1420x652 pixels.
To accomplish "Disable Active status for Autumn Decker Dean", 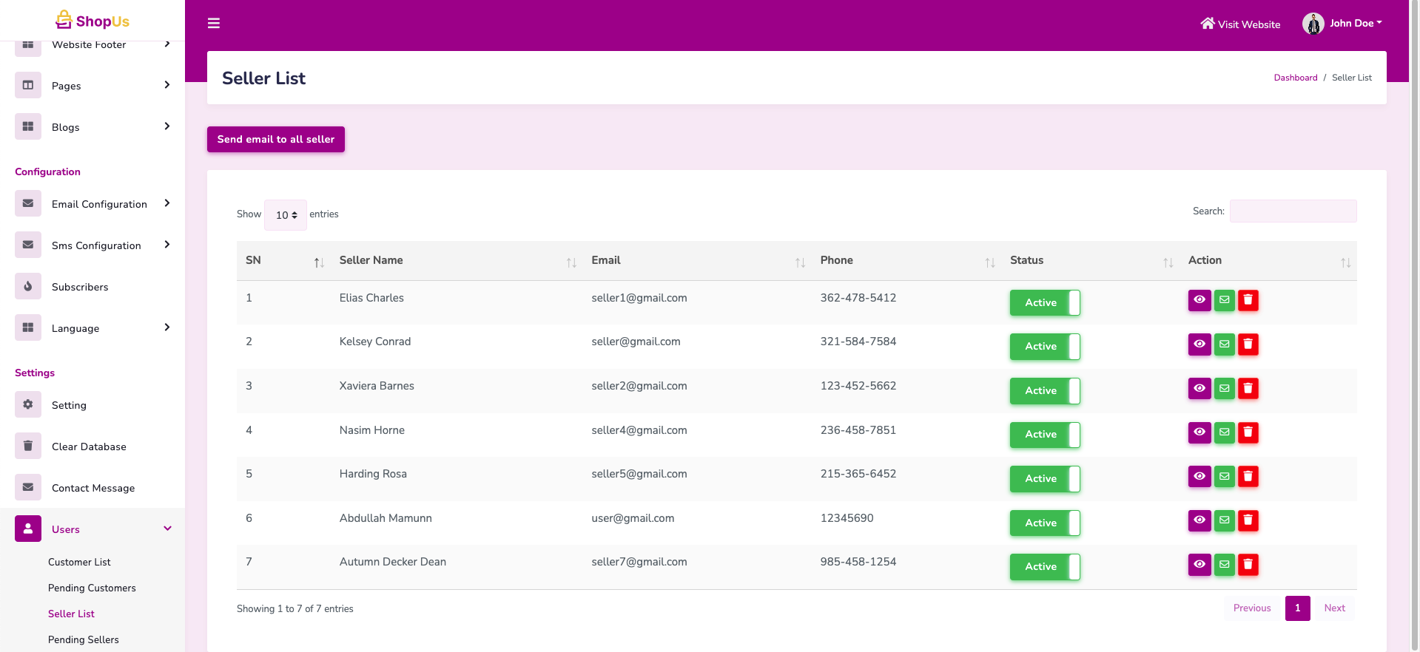I will [x=1044, y=567].
